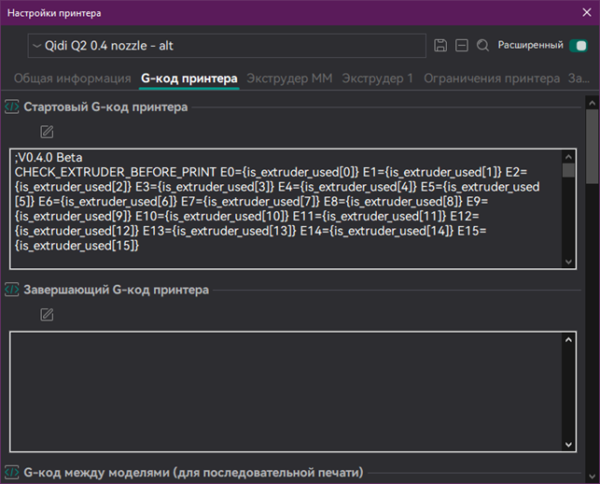Open the editor for the end G-code

click(47, 314)
